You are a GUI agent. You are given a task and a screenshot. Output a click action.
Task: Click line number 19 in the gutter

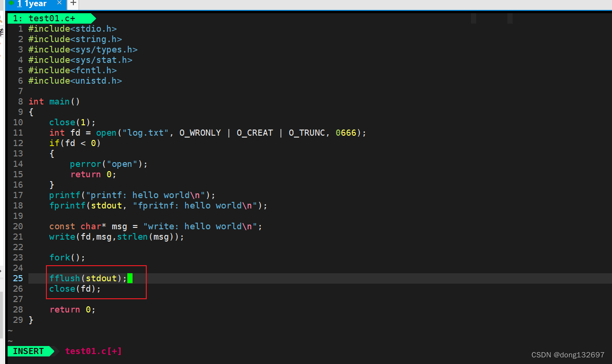18,216
